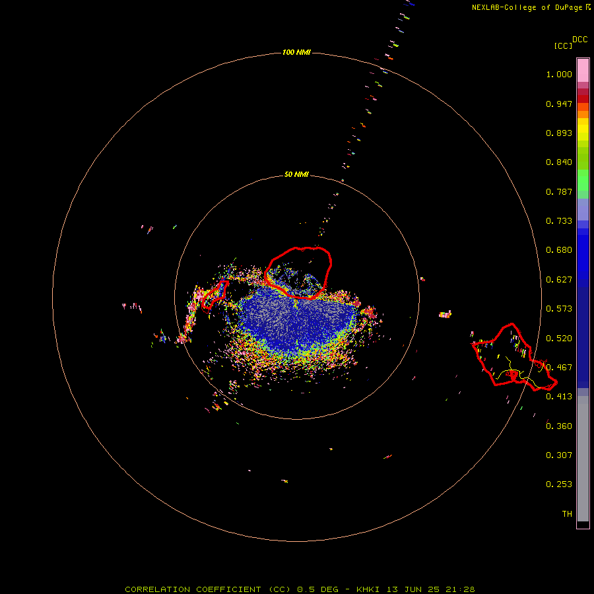The height and width of the screenshot is (594, 594).
Task: Click the TH threshold label on the scale
Action: tap(567, 513)
